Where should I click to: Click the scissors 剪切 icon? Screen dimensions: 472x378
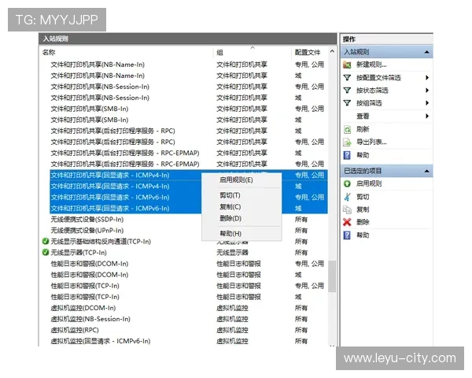point(347,197)
